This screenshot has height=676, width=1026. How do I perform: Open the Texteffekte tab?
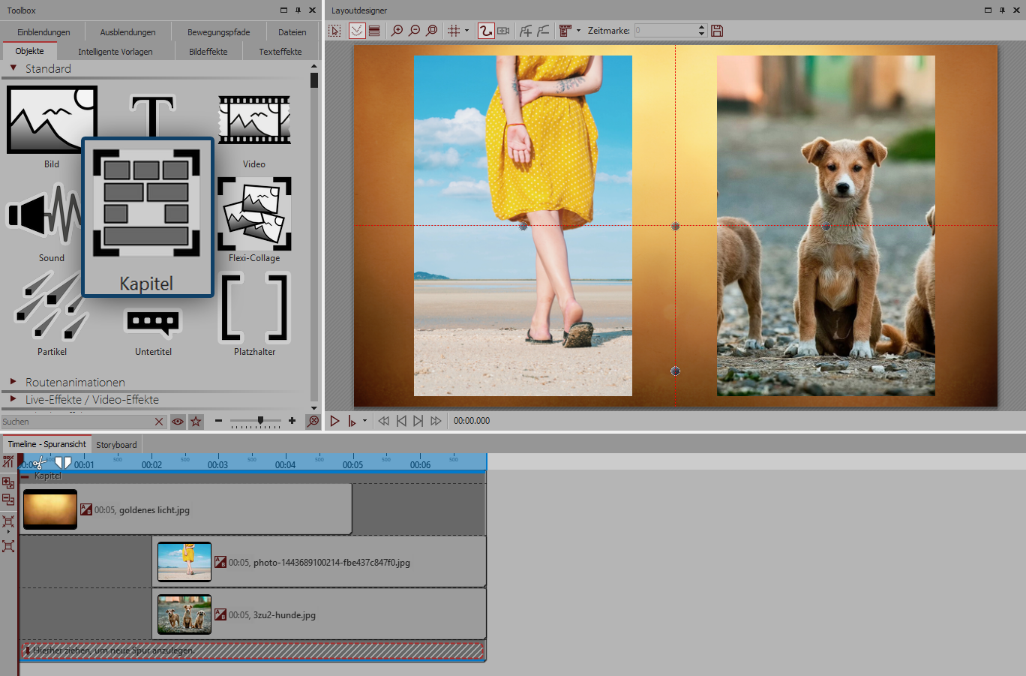(x=280, y=52)
